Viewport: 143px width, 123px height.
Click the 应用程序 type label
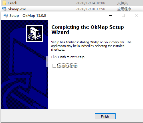click(124, 9)
